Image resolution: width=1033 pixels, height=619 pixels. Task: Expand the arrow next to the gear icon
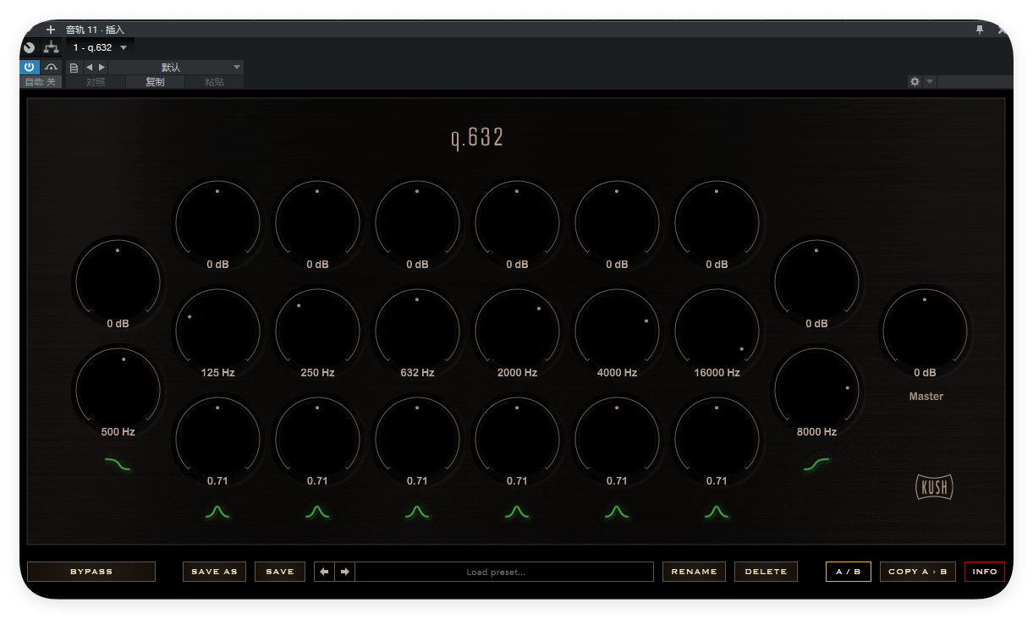[930, 82]
